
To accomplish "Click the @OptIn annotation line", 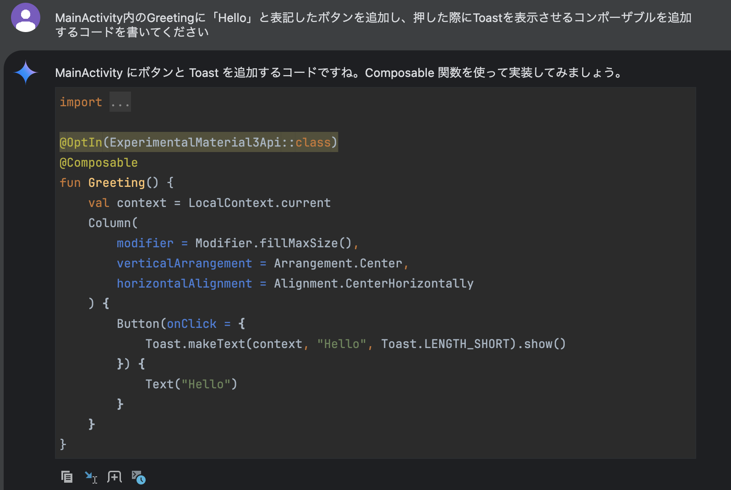I will click(199, 142).
